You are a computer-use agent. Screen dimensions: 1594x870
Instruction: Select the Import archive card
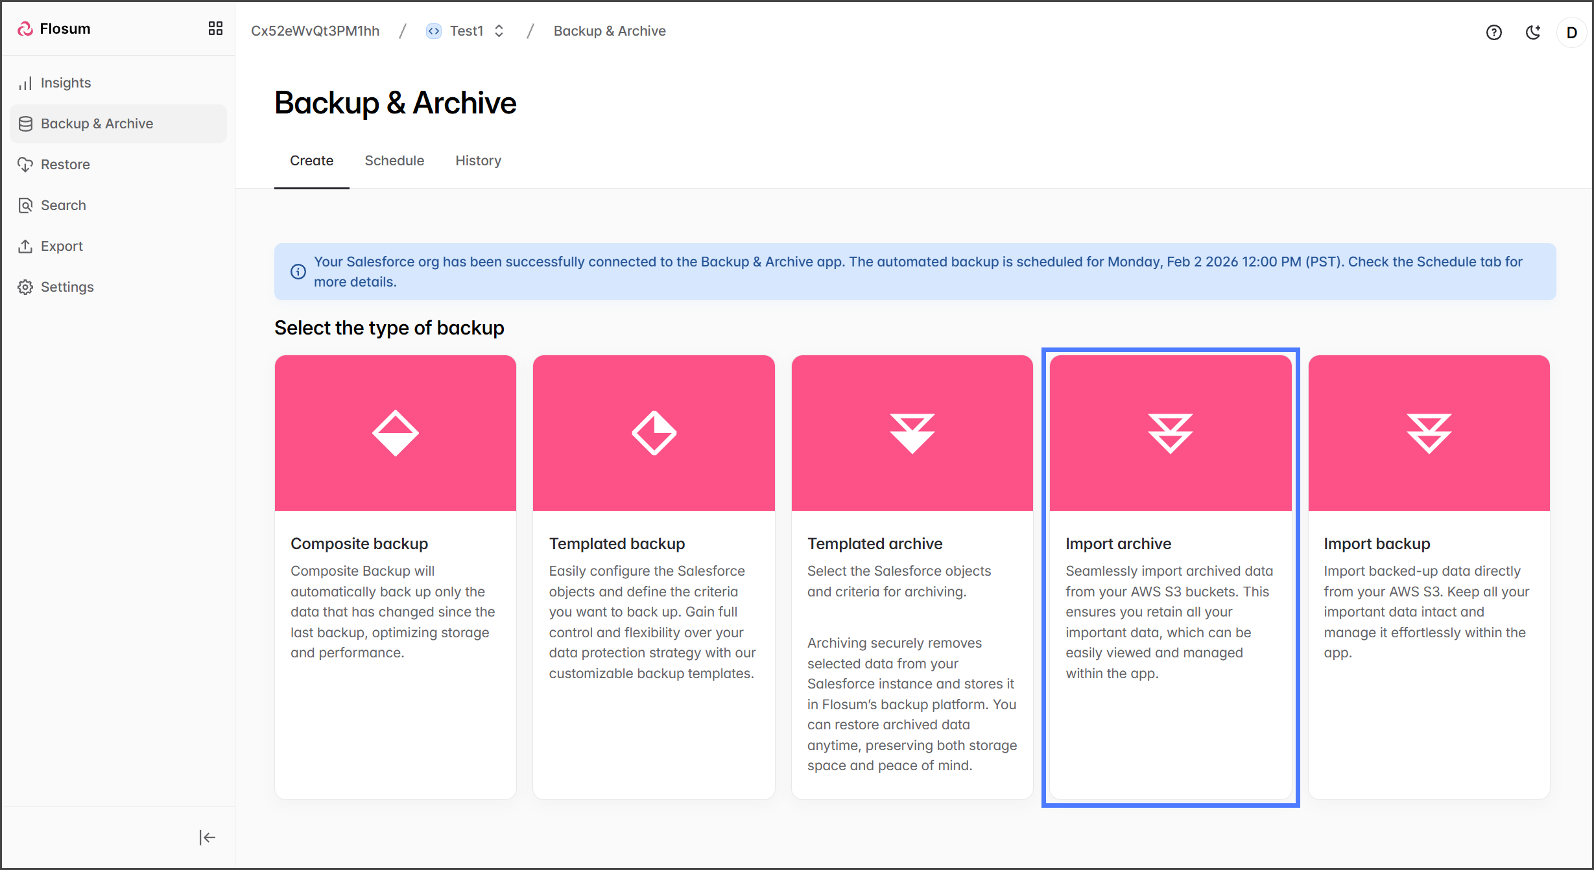coord(1170,577)
